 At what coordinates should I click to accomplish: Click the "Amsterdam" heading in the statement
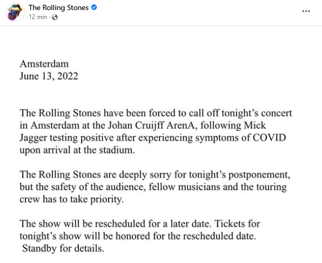coord(44,64)
